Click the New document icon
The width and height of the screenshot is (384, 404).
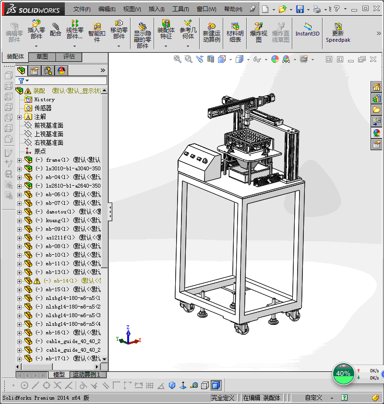[265, 9]
